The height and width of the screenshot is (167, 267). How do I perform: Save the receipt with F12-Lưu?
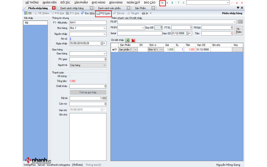103,13
